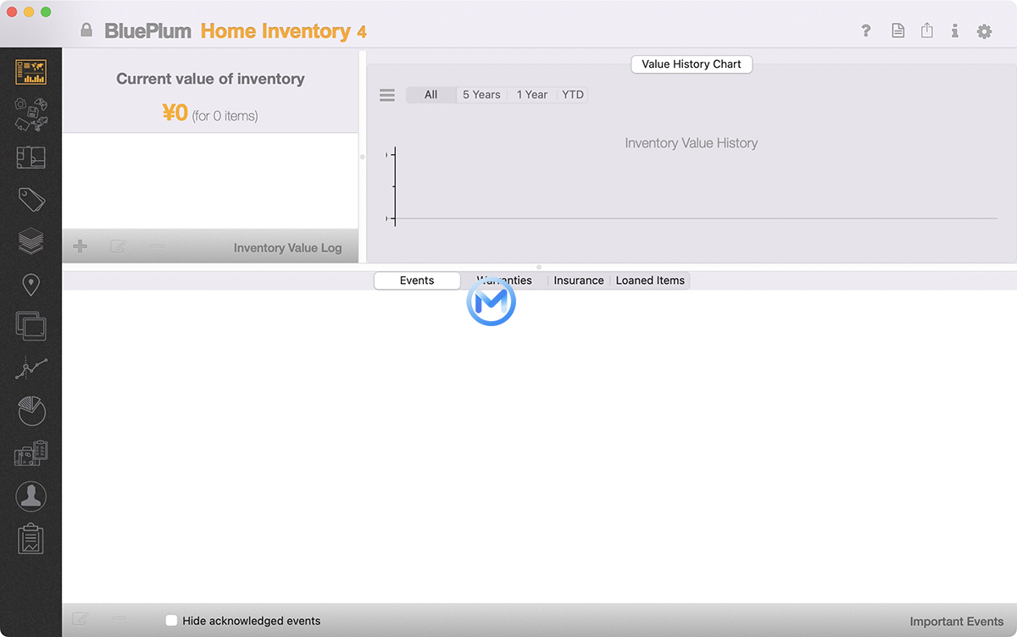Viewport: 1017px width, 637px height.
Task: Open the map pin locations icon
Action: [x=31, y=285]
